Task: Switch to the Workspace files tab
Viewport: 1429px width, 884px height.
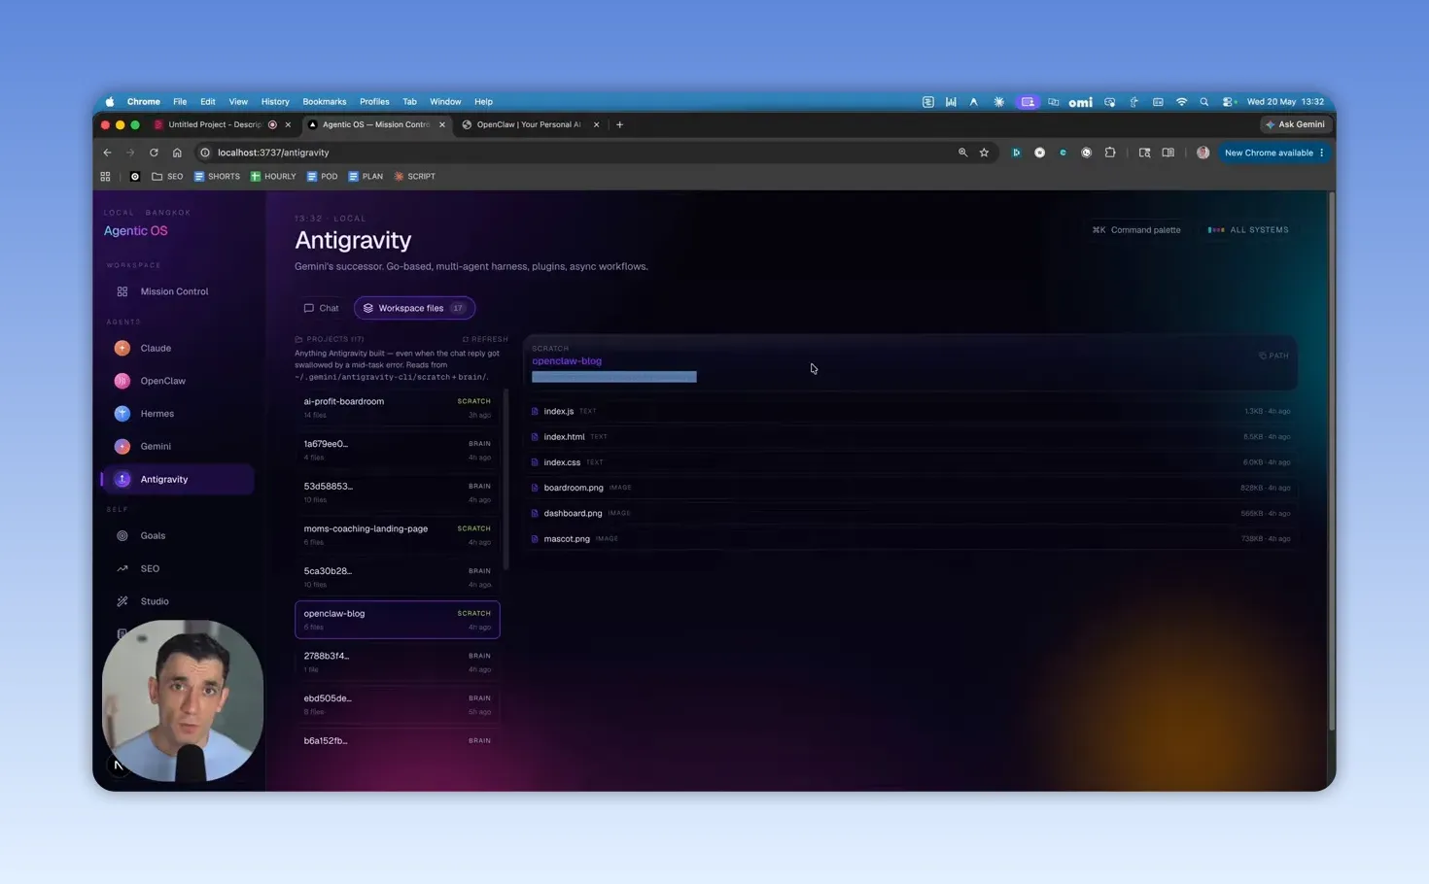Action: pos(414,308)
